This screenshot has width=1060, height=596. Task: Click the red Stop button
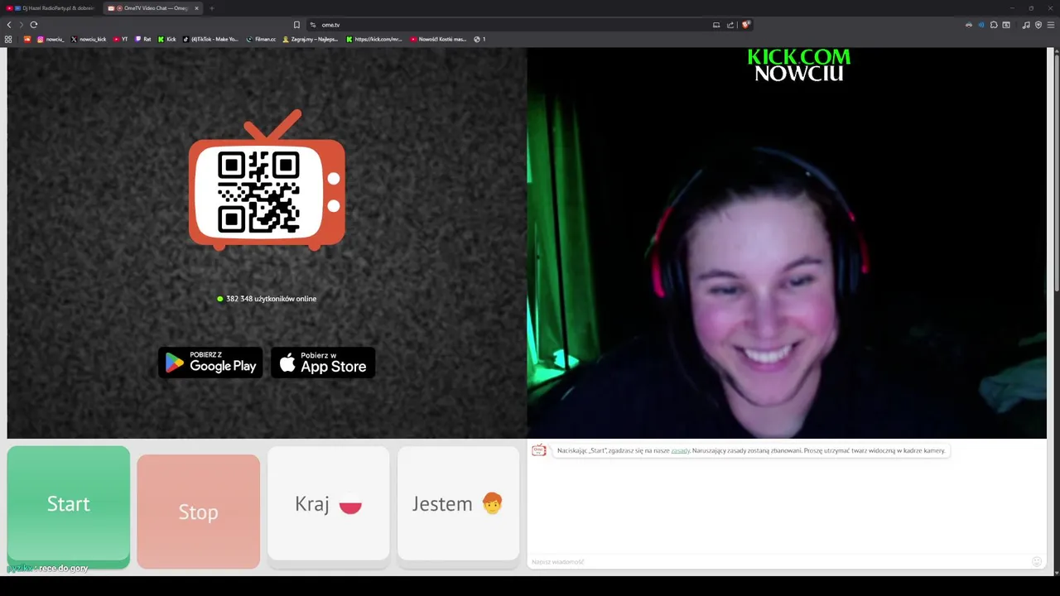(x=199, y=512)
